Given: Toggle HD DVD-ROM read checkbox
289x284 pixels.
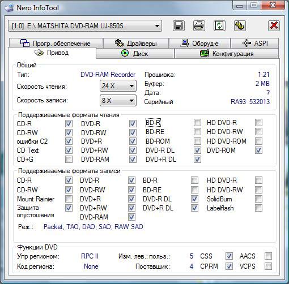Looking at the screenshot, I should tap(258, 141).
